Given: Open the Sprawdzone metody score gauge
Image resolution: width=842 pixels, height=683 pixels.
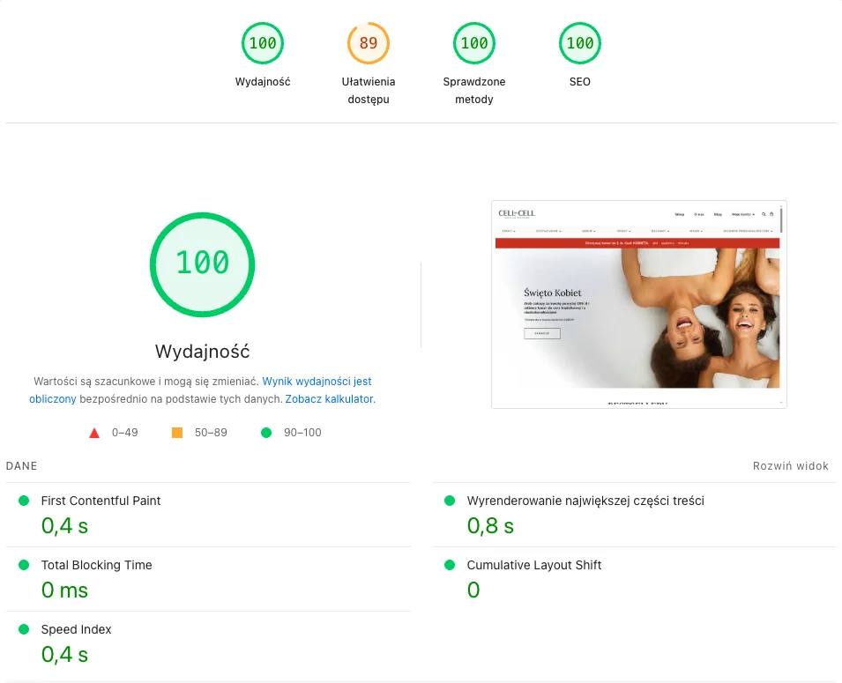Looking at the screenshot, I should click(x=474, y=44).
